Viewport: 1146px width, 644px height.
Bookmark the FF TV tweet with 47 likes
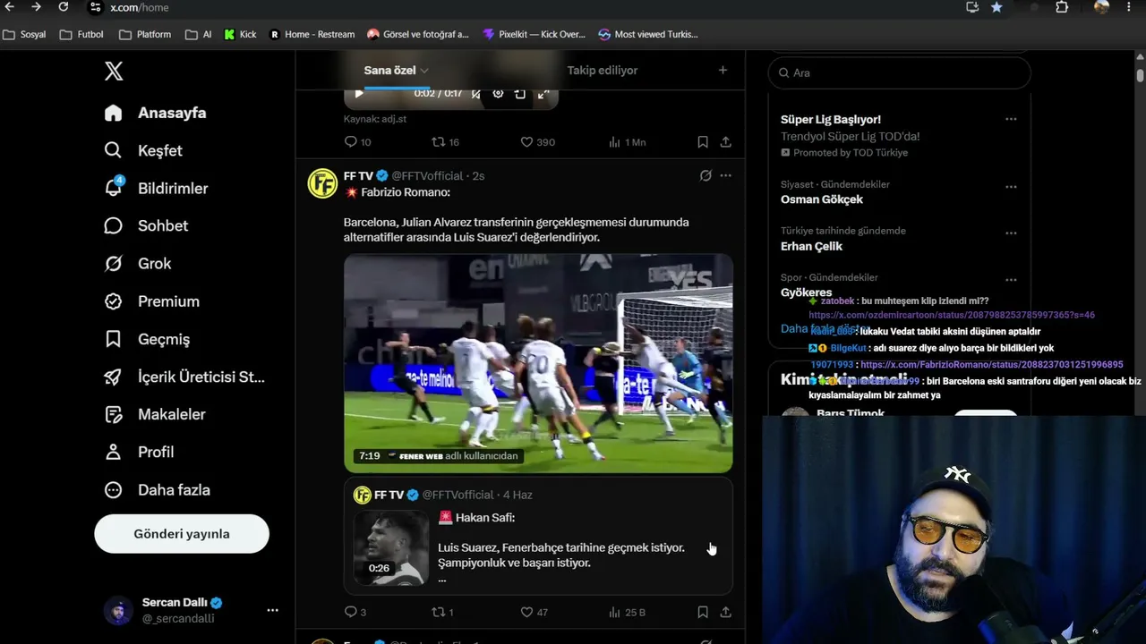click(x=703, y=613)
